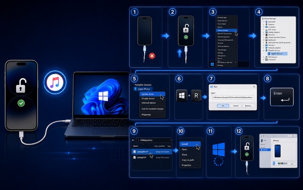Click the Network adapters icon in Device Manager
303x190 pixels.
pos(267,48)
